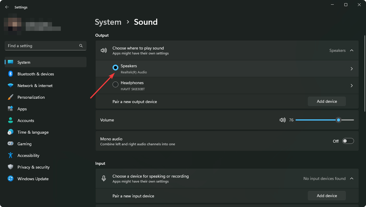Click the Volume slider track
This screenshot has height=207, width=366.
click(x=316, y=120)
